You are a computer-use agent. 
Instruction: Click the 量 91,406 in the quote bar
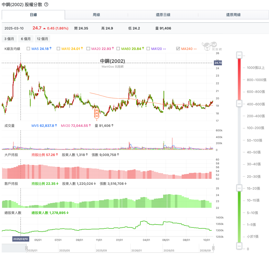(x=163, y=28)
